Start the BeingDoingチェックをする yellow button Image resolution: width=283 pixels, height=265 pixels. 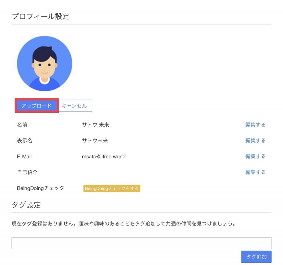point(112,188)
